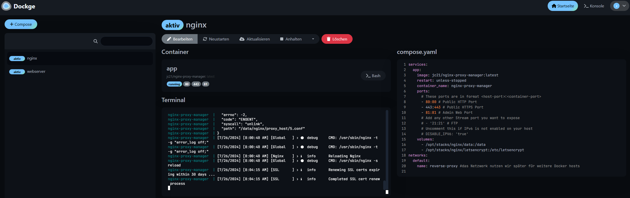This screenshot has width=630, height=198.
Task: Click 'Reloading Nginx' terminal log line
Action: (344, 156)
